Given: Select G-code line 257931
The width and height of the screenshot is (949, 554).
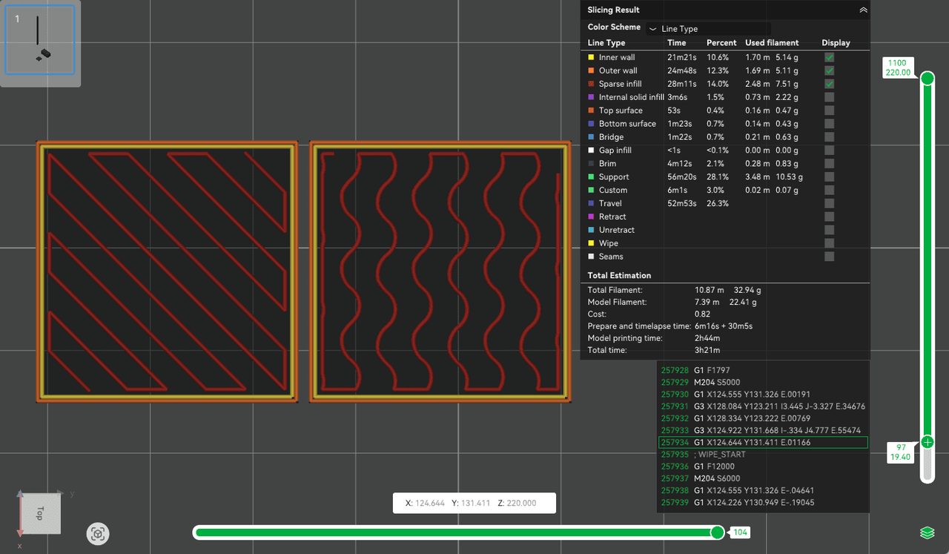Looking at the screenshot, I should (763, 406).
